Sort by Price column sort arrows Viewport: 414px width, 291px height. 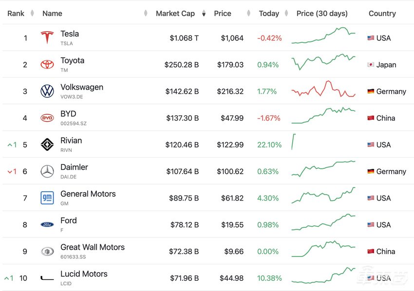click(248, 14)
